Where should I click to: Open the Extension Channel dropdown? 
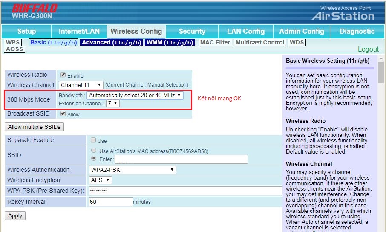point(113,103)
